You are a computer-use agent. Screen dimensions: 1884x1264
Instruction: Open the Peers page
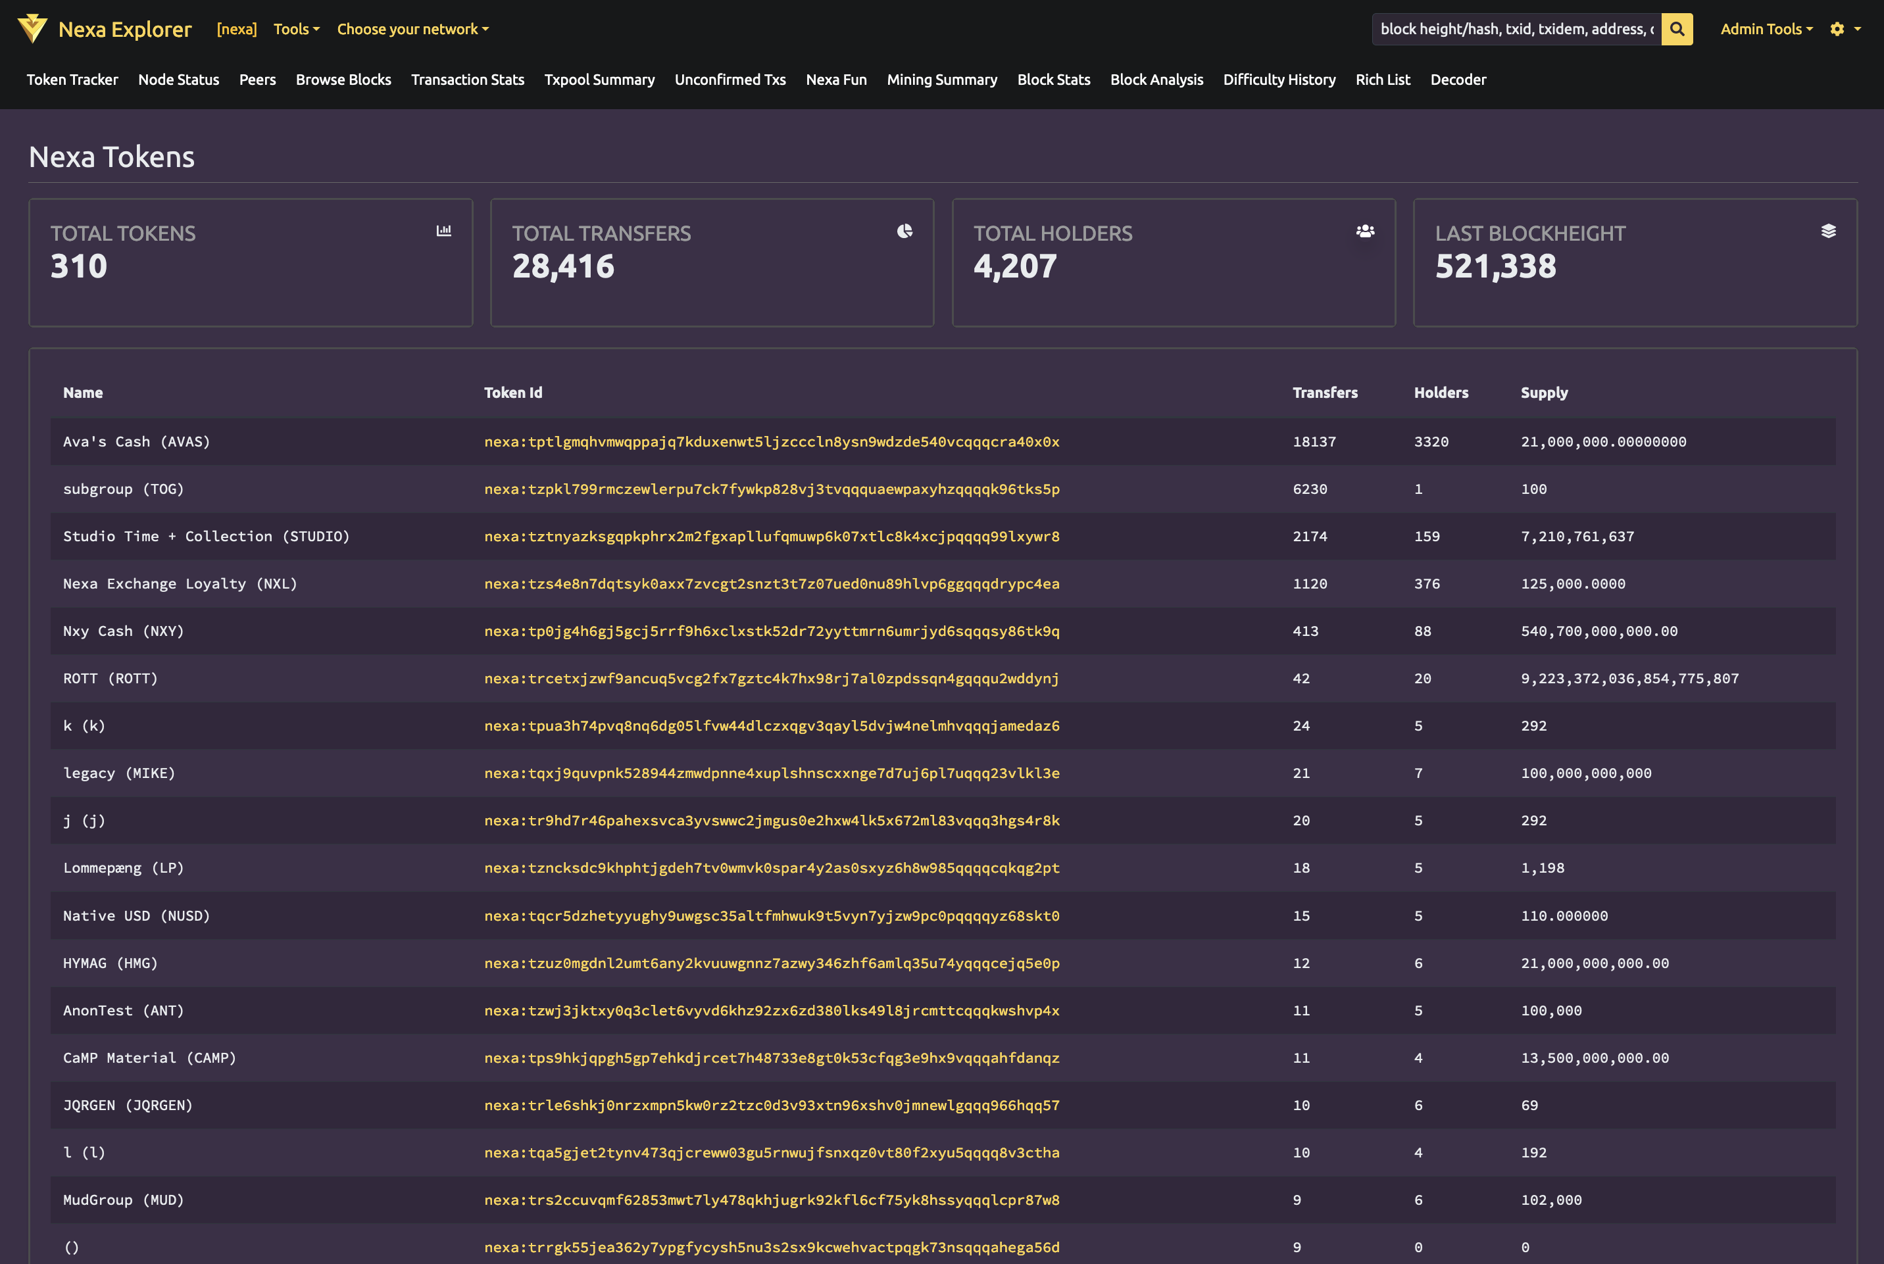coord(258,80)
